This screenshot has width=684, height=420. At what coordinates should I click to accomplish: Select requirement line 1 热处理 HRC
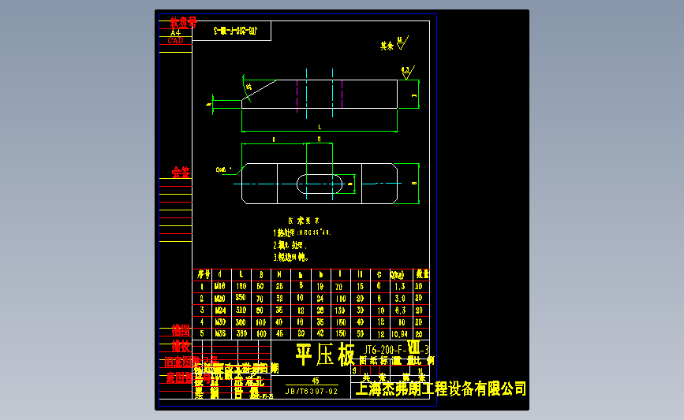tap(302, 232)
